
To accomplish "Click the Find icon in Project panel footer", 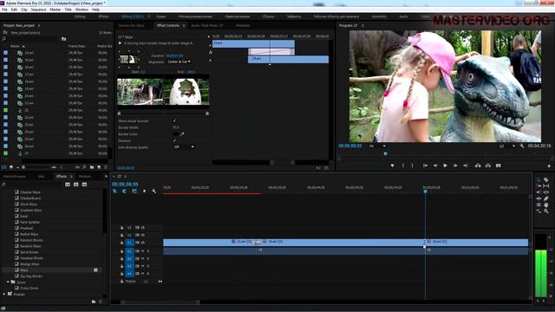I will pyautogui.click(x=84, y=167).
